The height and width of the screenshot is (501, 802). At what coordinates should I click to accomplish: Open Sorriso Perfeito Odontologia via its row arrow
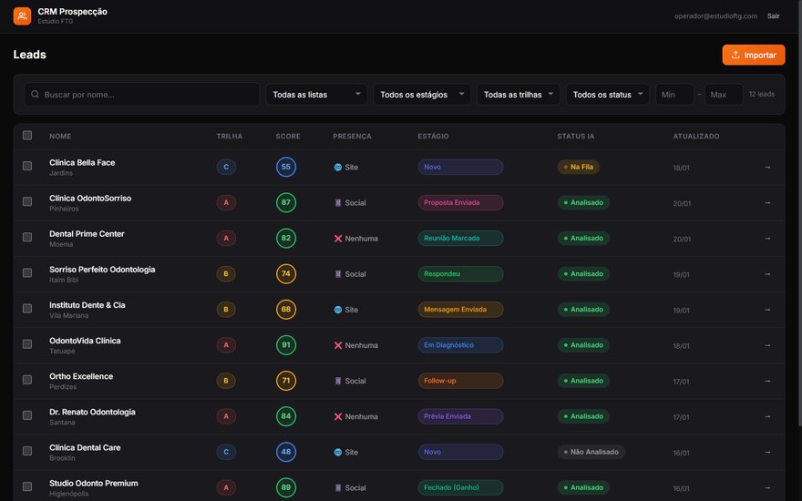[767, 274]
